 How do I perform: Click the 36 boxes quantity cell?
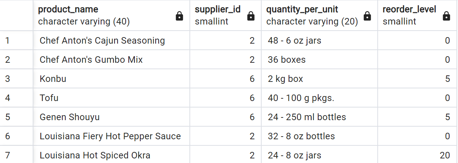(x=320, y=60)
